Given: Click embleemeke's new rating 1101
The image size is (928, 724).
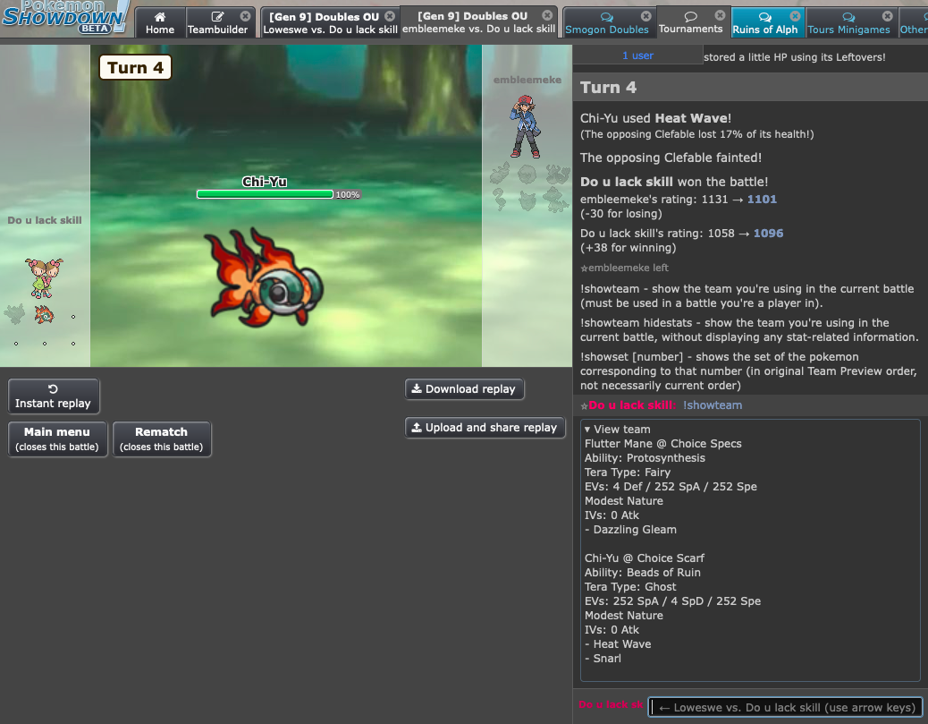Looking at the screenshot, I should tap(762, 199).
